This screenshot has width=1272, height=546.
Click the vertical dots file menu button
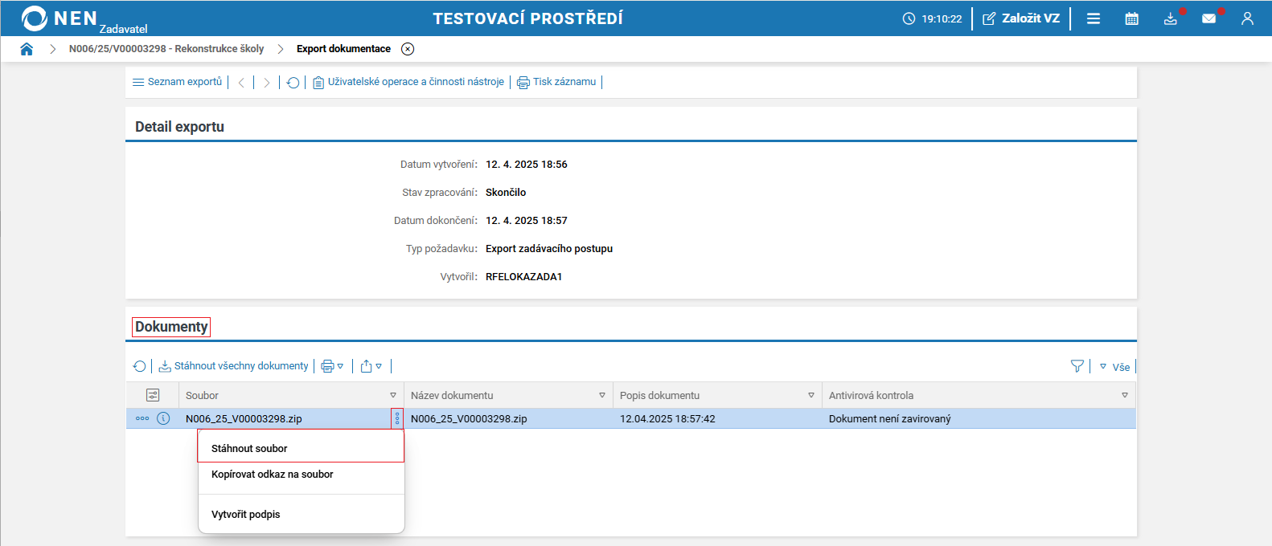397,418
